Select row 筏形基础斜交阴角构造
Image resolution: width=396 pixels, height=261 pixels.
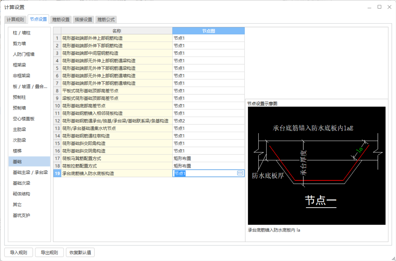tap(117, 151)
